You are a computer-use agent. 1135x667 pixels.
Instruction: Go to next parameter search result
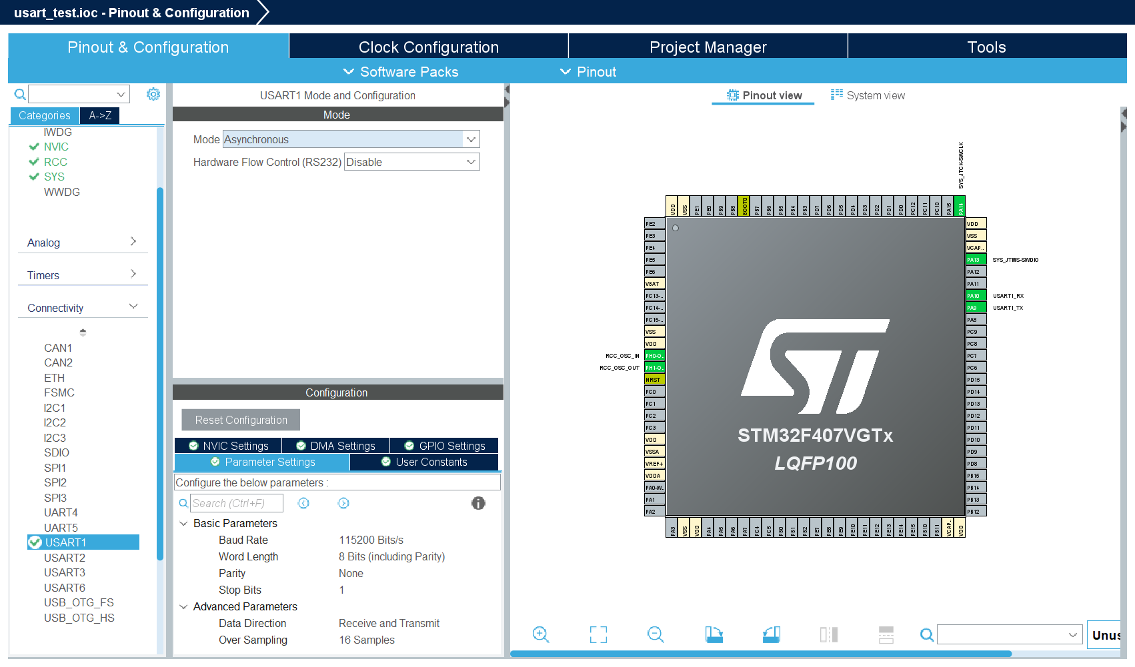343,503
